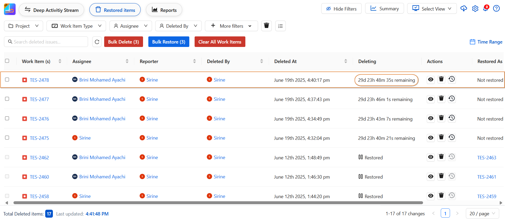The image size is (505, 220).
Task: Click the cloud download icon
Action: click(x=464, y=9)
